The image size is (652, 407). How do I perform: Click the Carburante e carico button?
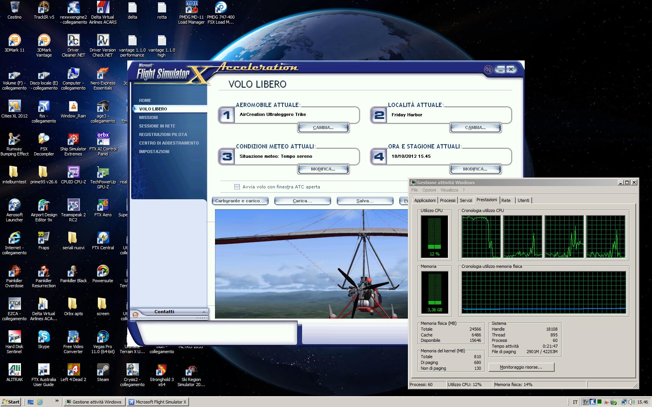(240, 201)
